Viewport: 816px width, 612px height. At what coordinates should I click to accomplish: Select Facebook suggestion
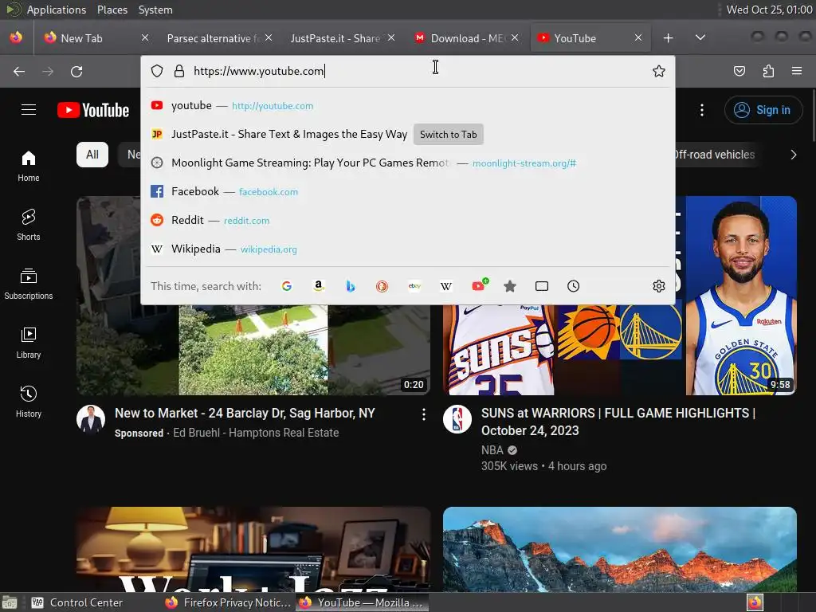coord(410,191)
